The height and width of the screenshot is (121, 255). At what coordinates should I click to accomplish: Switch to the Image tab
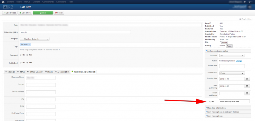[21, 72]
